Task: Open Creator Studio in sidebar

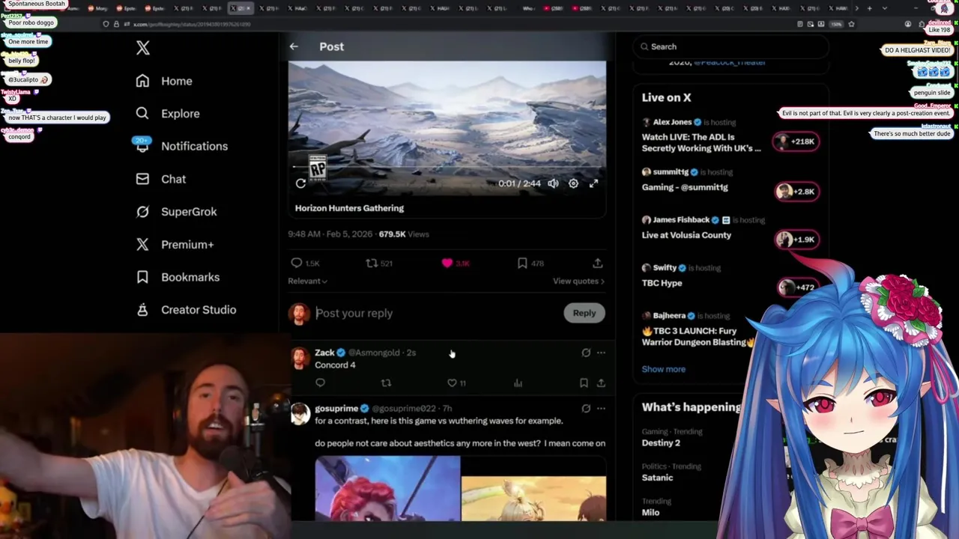Action: pyautogui.click(x=186, y=310)
